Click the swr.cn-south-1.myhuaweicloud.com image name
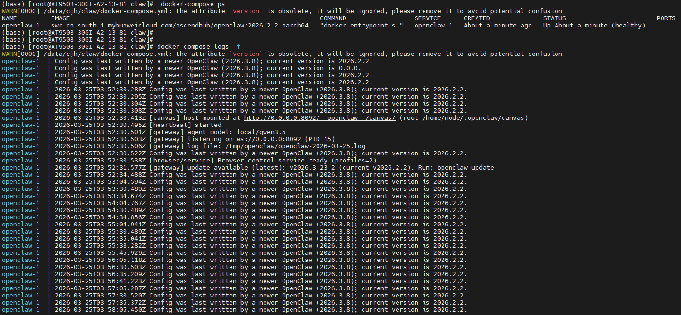Screen dimensions: 681x315 pos(180,26)
